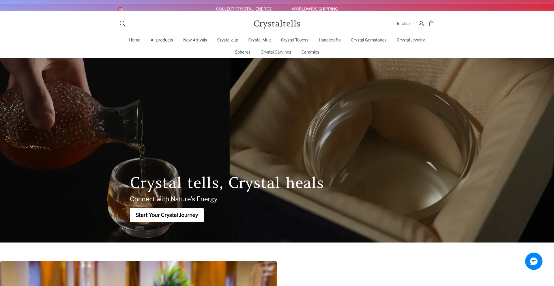Open the All products menu
Viewport: 554px width, 286px height.
coord(162,40)
